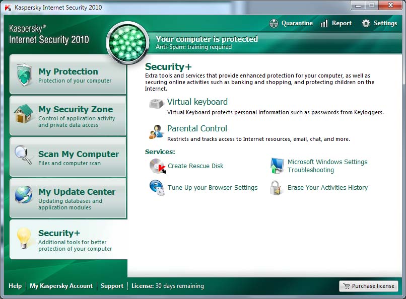
Task: Click 'Restricts and tracks access' description text
Action: [258, 139]
